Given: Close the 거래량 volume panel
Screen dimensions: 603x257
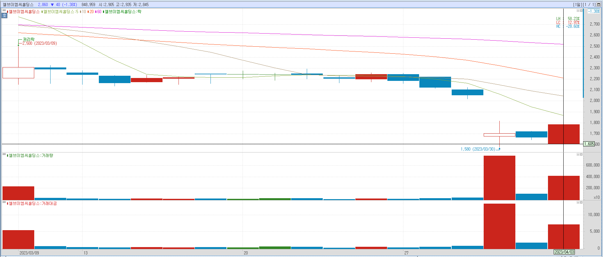Looking at the screenshot, I should [581, 154].
